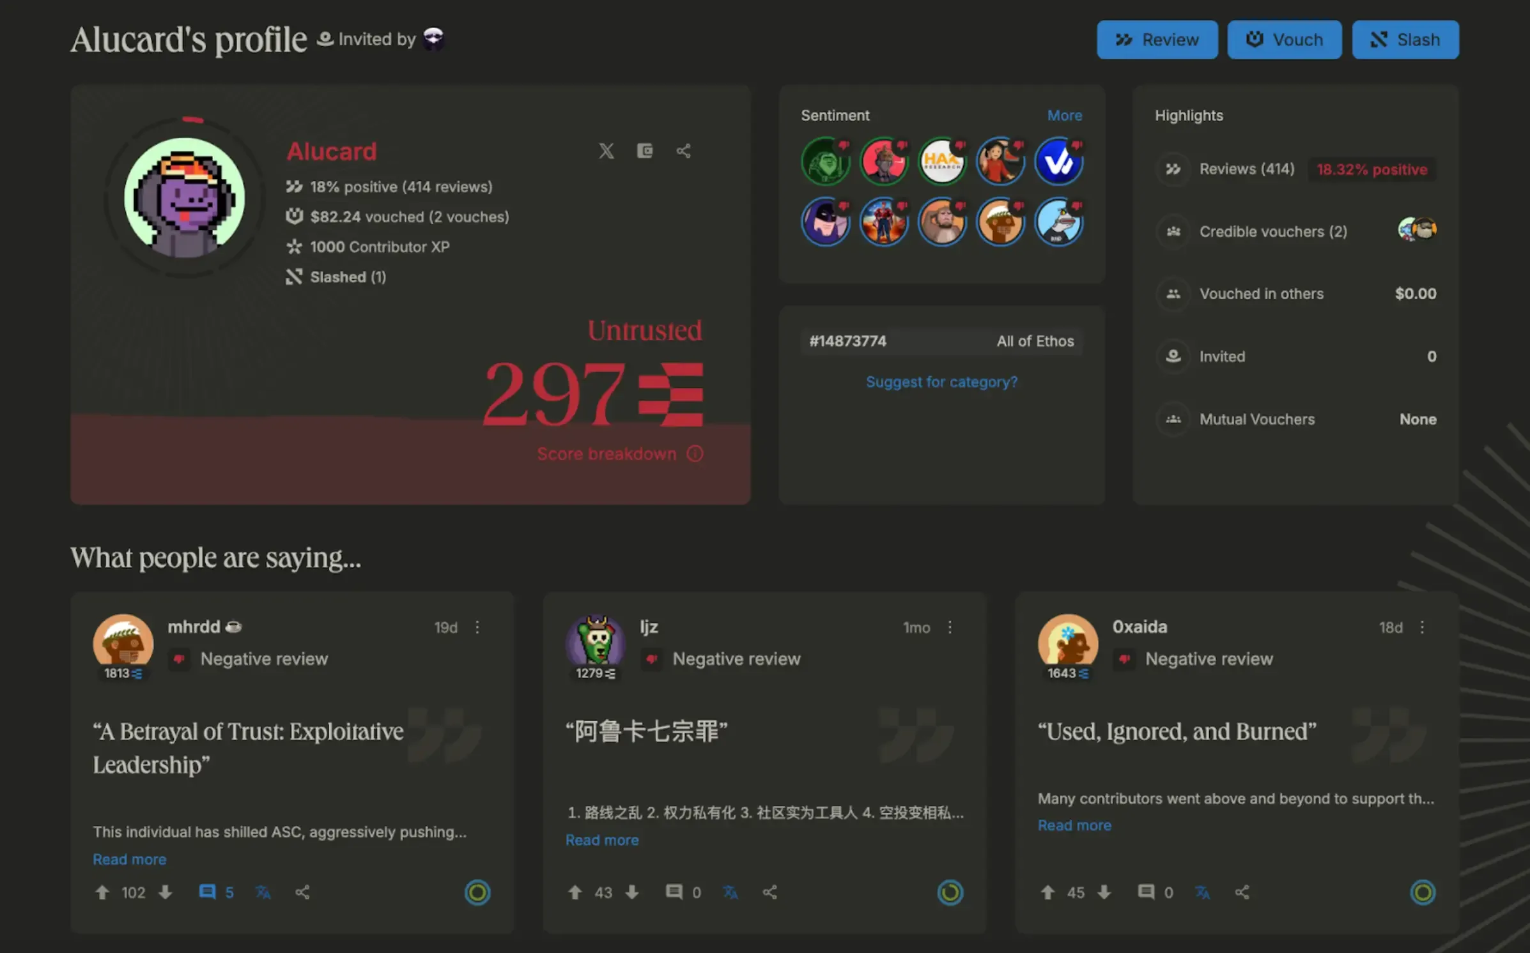Click the Vouch button
This screenshot has height=953, width=1530.
click(1284, 40)
